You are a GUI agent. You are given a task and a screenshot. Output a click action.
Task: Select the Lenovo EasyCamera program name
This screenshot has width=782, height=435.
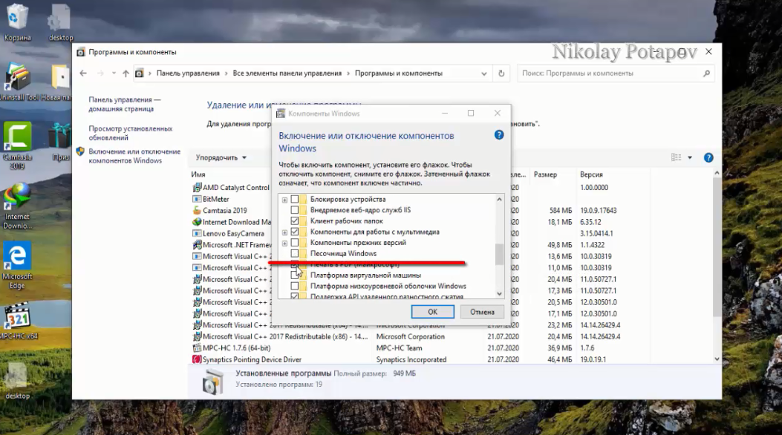233,233
